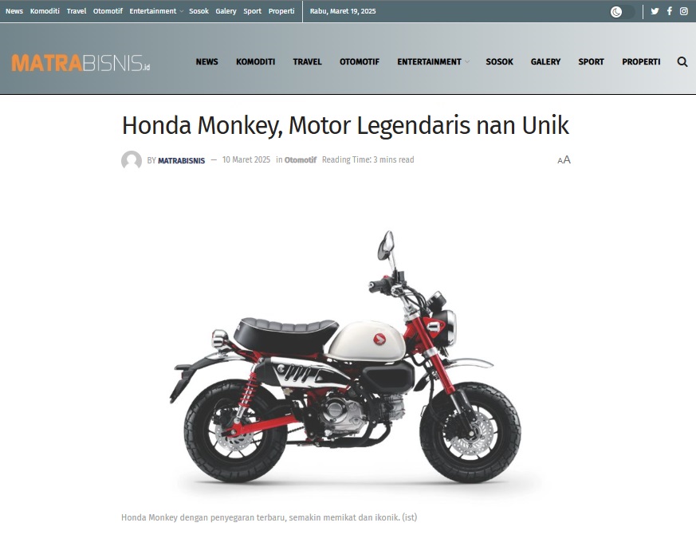Go home via MatraBisnis logo

(x=81, y=63)
